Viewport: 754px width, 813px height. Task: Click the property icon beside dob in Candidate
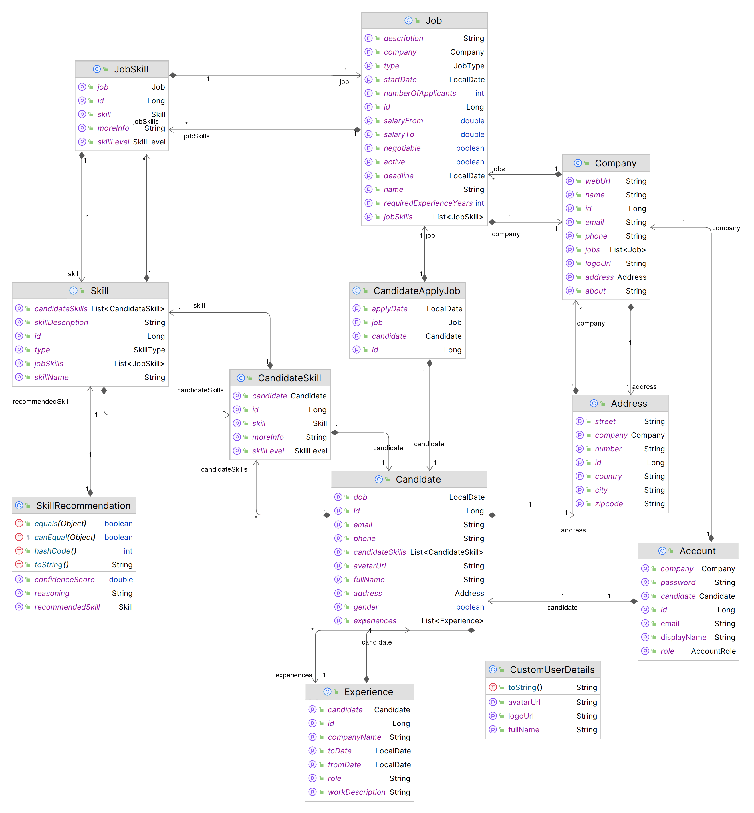tap(338, 497)
